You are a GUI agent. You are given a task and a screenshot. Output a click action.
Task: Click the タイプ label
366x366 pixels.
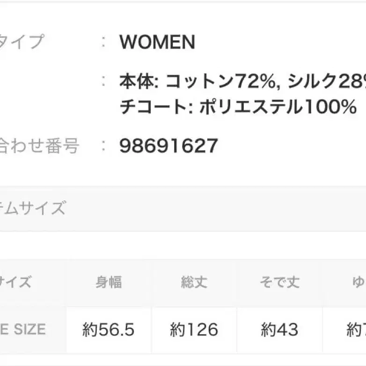[21, 42]
